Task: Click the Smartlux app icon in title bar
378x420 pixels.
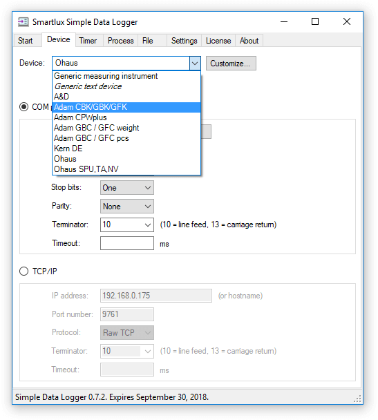Action: [23, 21]
